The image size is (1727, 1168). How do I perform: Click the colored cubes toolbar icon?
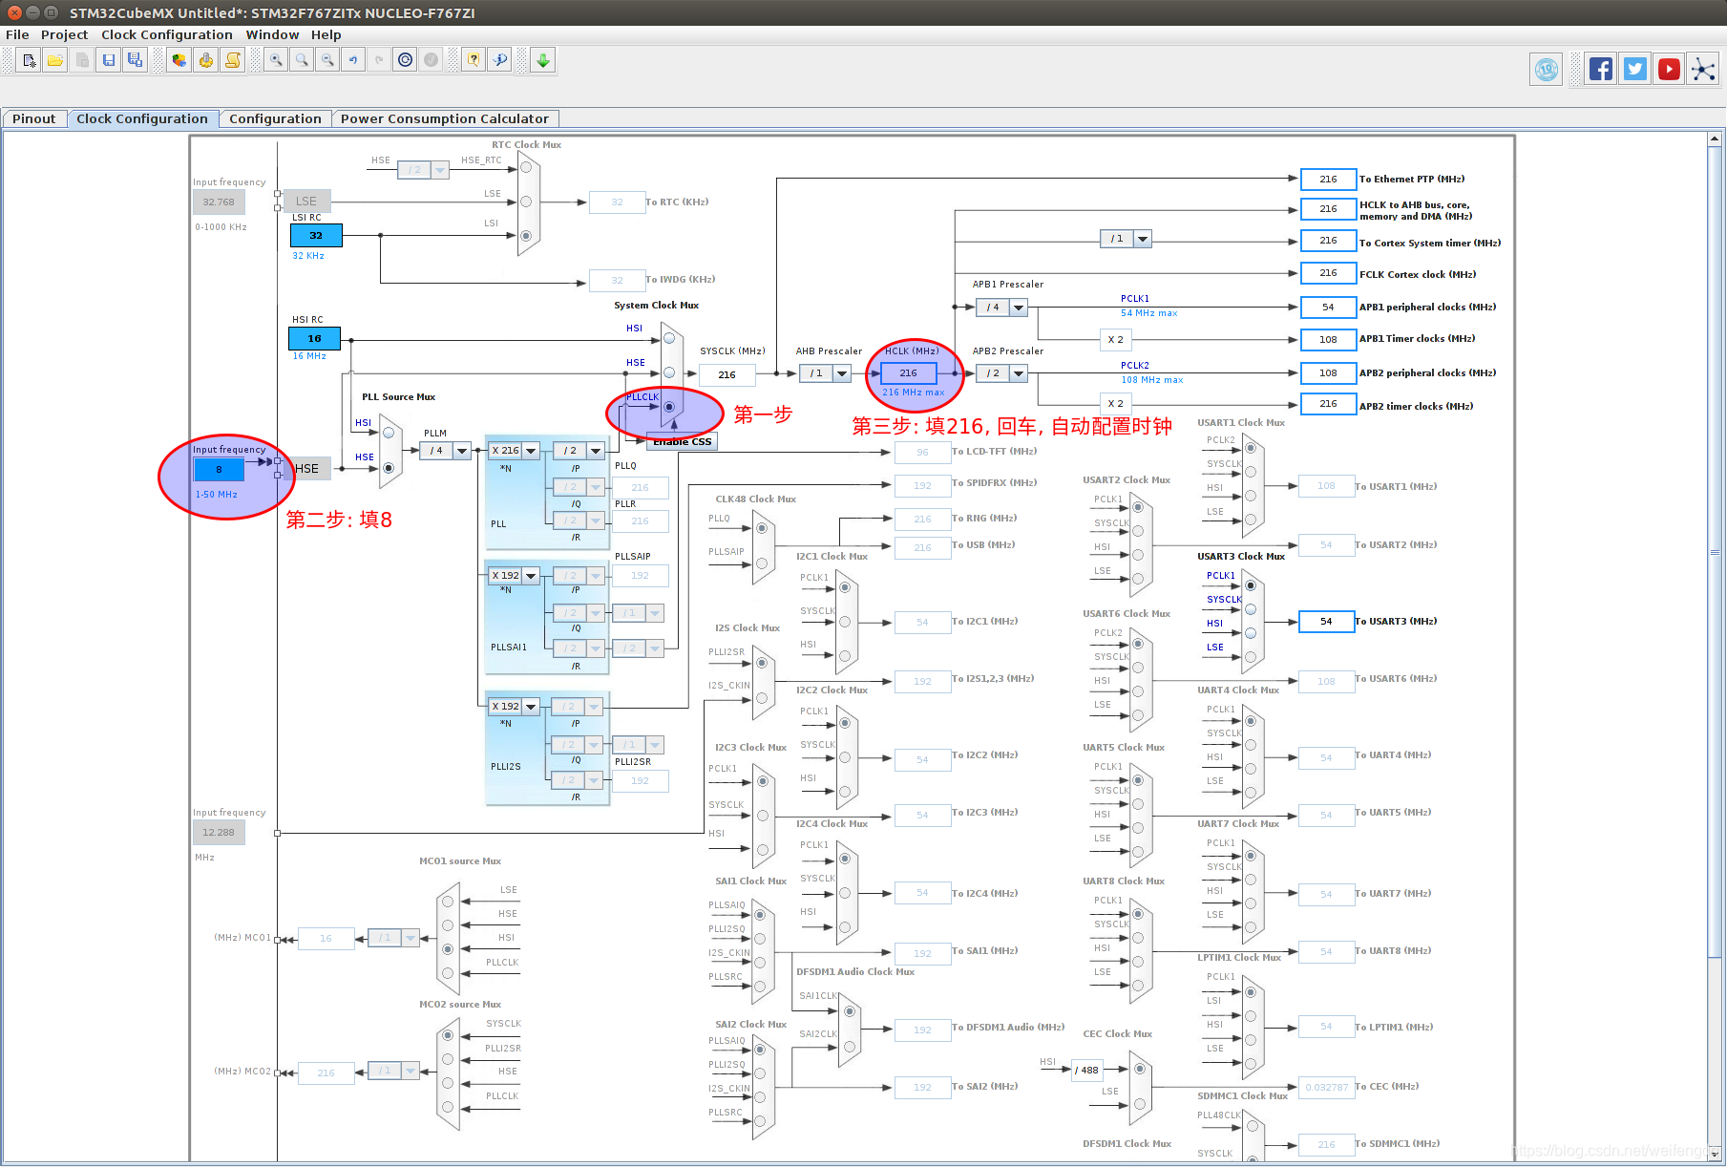179,60
